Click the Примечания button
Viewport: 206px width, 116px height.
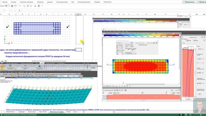point(189,2)
